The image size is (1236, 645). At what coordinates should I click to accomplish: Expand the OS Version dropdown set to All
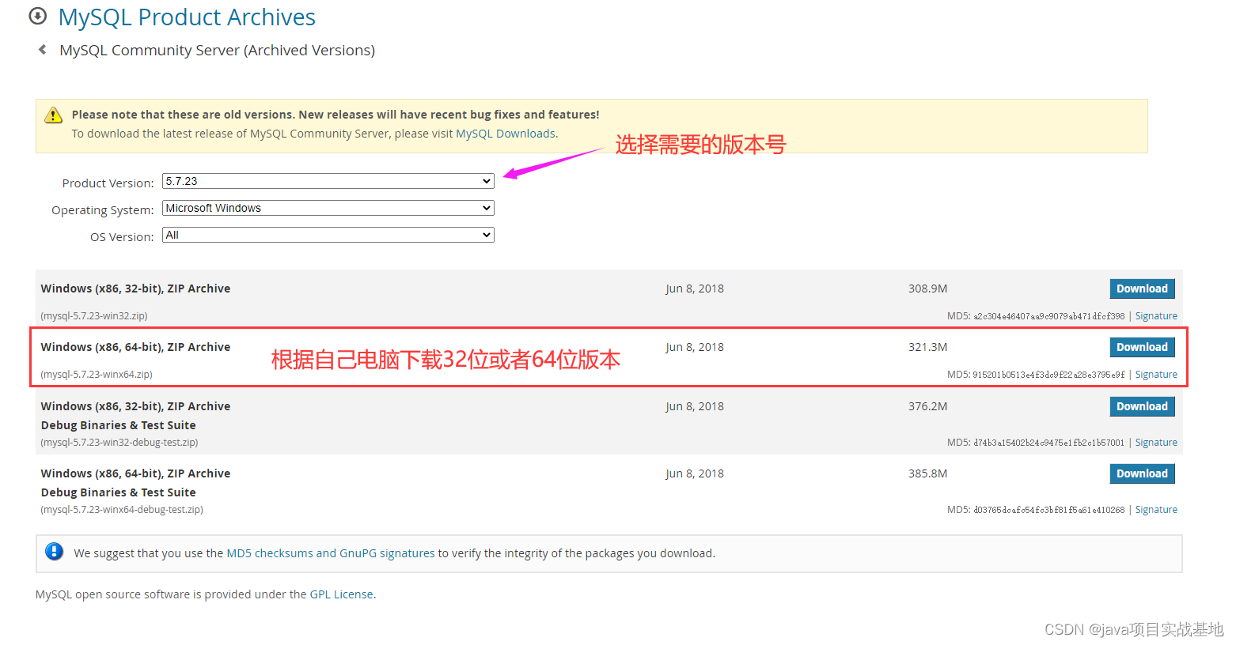[x=328, y=235]
